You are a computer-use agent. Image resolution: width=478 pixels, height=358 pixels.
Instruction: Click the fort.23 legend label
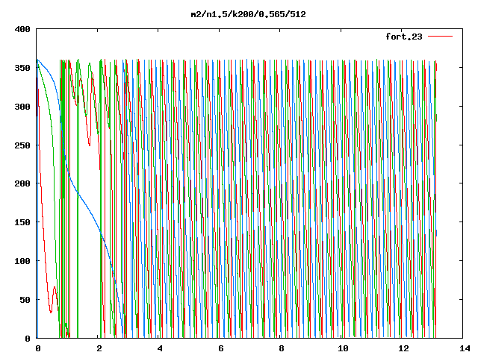(404, 37)
